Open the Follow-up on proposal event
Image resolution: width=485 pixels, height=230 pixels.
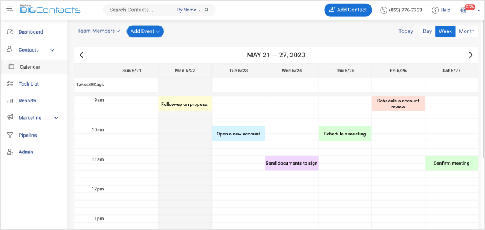click(x=185, y=104)
